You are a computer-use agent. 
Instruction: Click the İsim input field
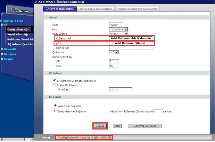pyautogui.click(x=116, y=25)
